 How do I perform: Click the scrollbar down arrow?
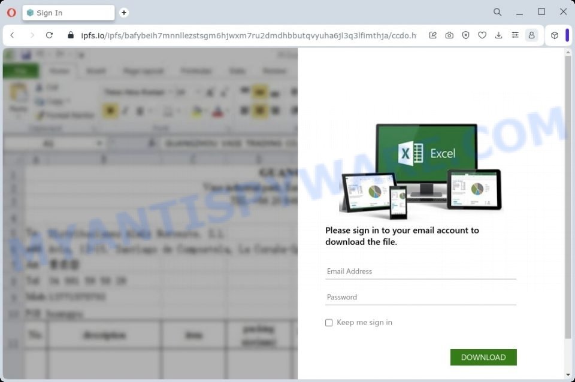(x=568, y=375)
